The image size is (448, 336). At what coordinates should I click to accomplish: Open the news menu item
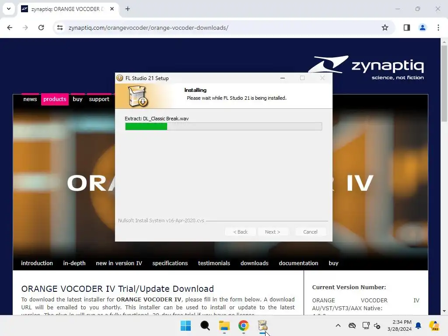click(30, 99)
